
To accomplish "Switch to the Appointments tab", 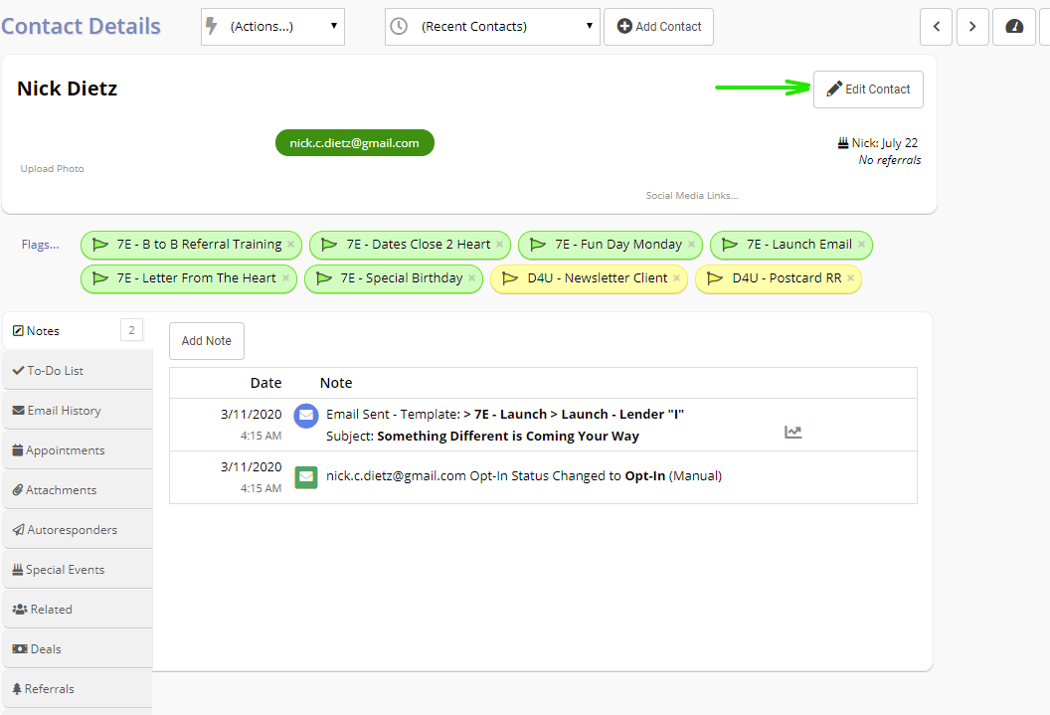I will (78, 449).
